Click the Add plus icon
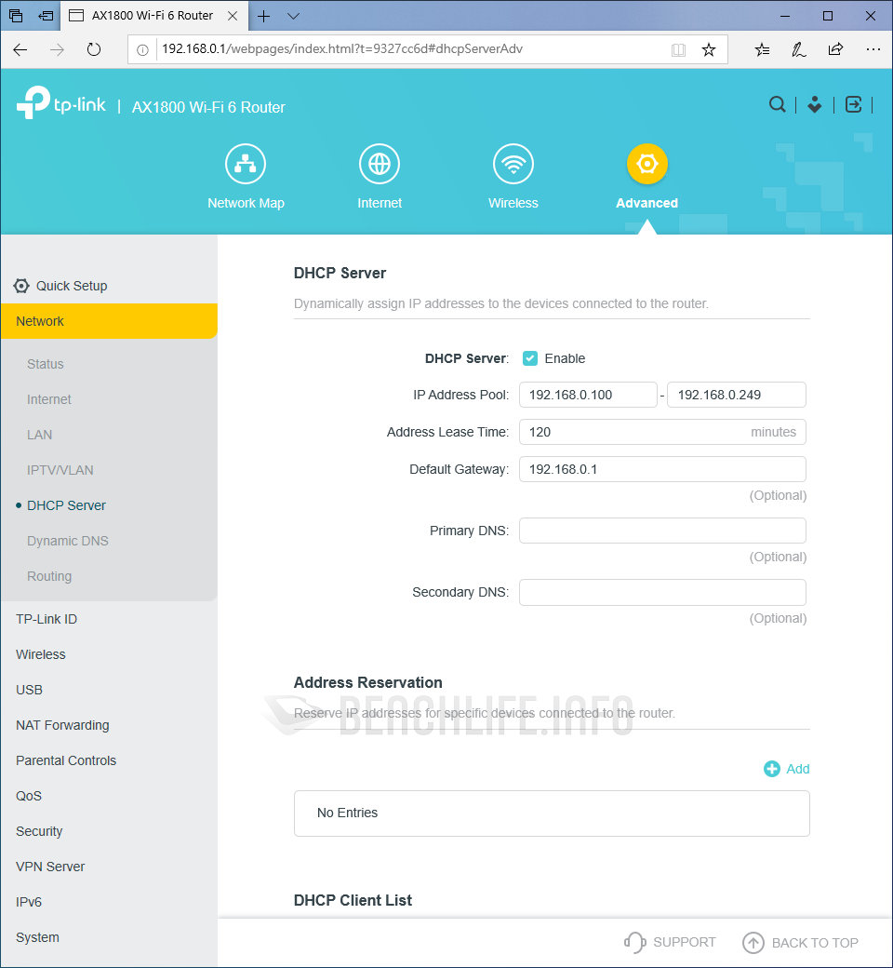This screenshot has width=893, height=968. coord(771,769)
